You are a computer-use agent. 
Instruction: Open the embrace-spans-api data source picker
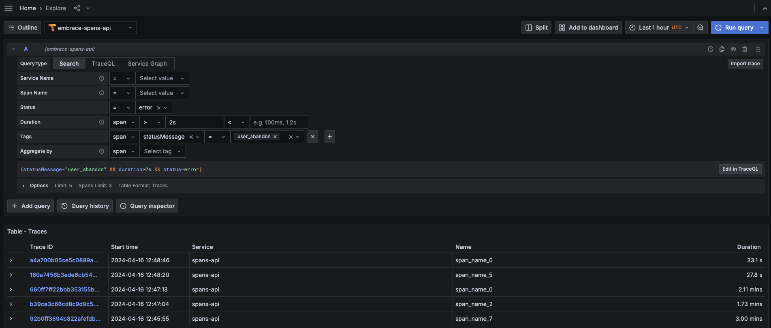pos(91,28)
